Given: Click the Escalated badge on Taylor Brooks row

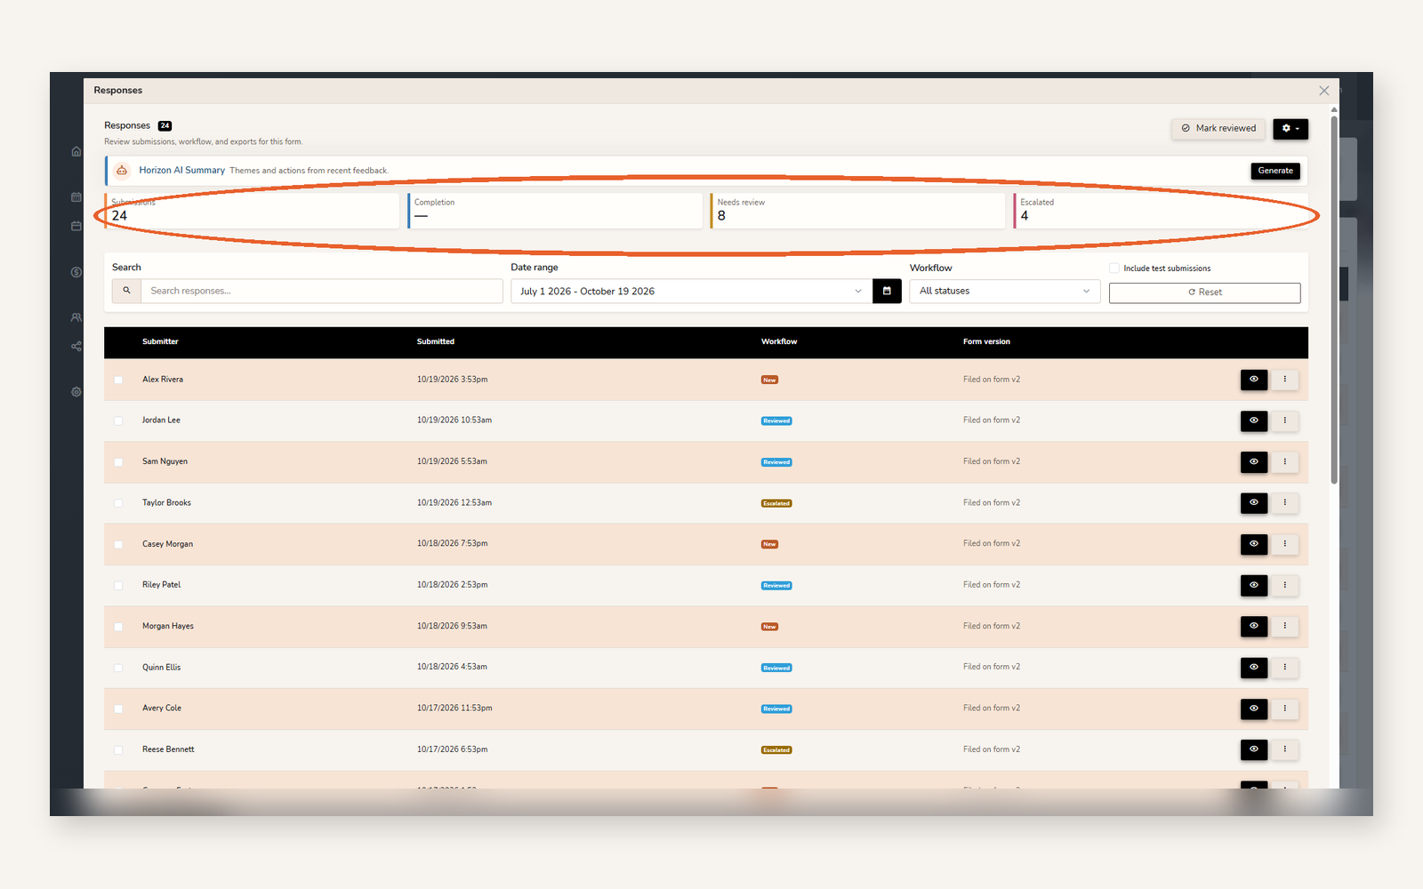Looking at the screenshot, I should pyautogui.click(x=776, y=503).
